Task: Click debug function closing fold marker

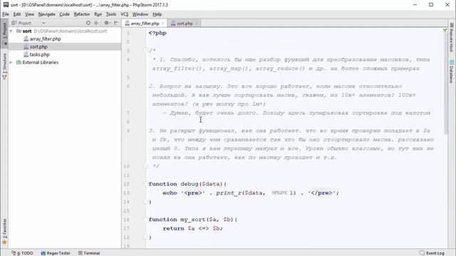Action: coord(145,202)
